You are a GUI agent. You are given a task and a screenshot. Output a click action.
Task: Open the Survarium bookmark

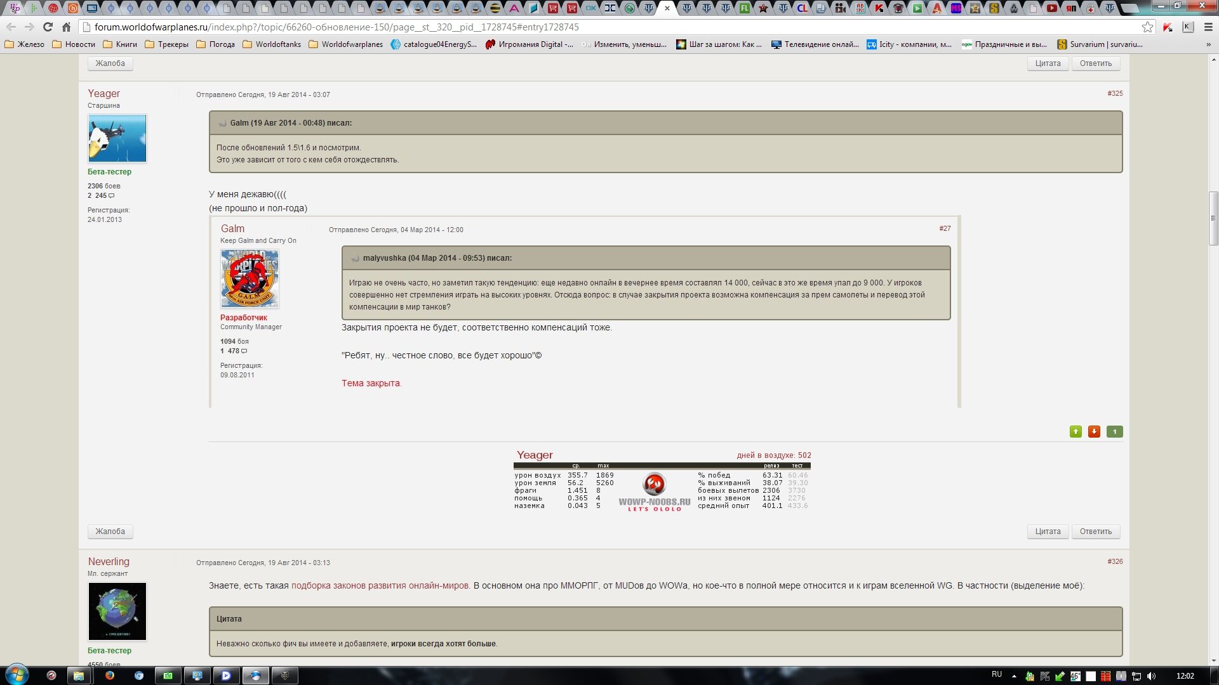[x=1100, y=44]
